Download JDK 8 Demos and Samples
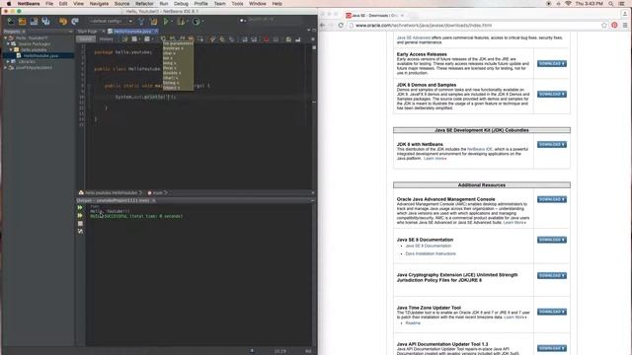This screenshot has width=632, height=355. (552, 95)
